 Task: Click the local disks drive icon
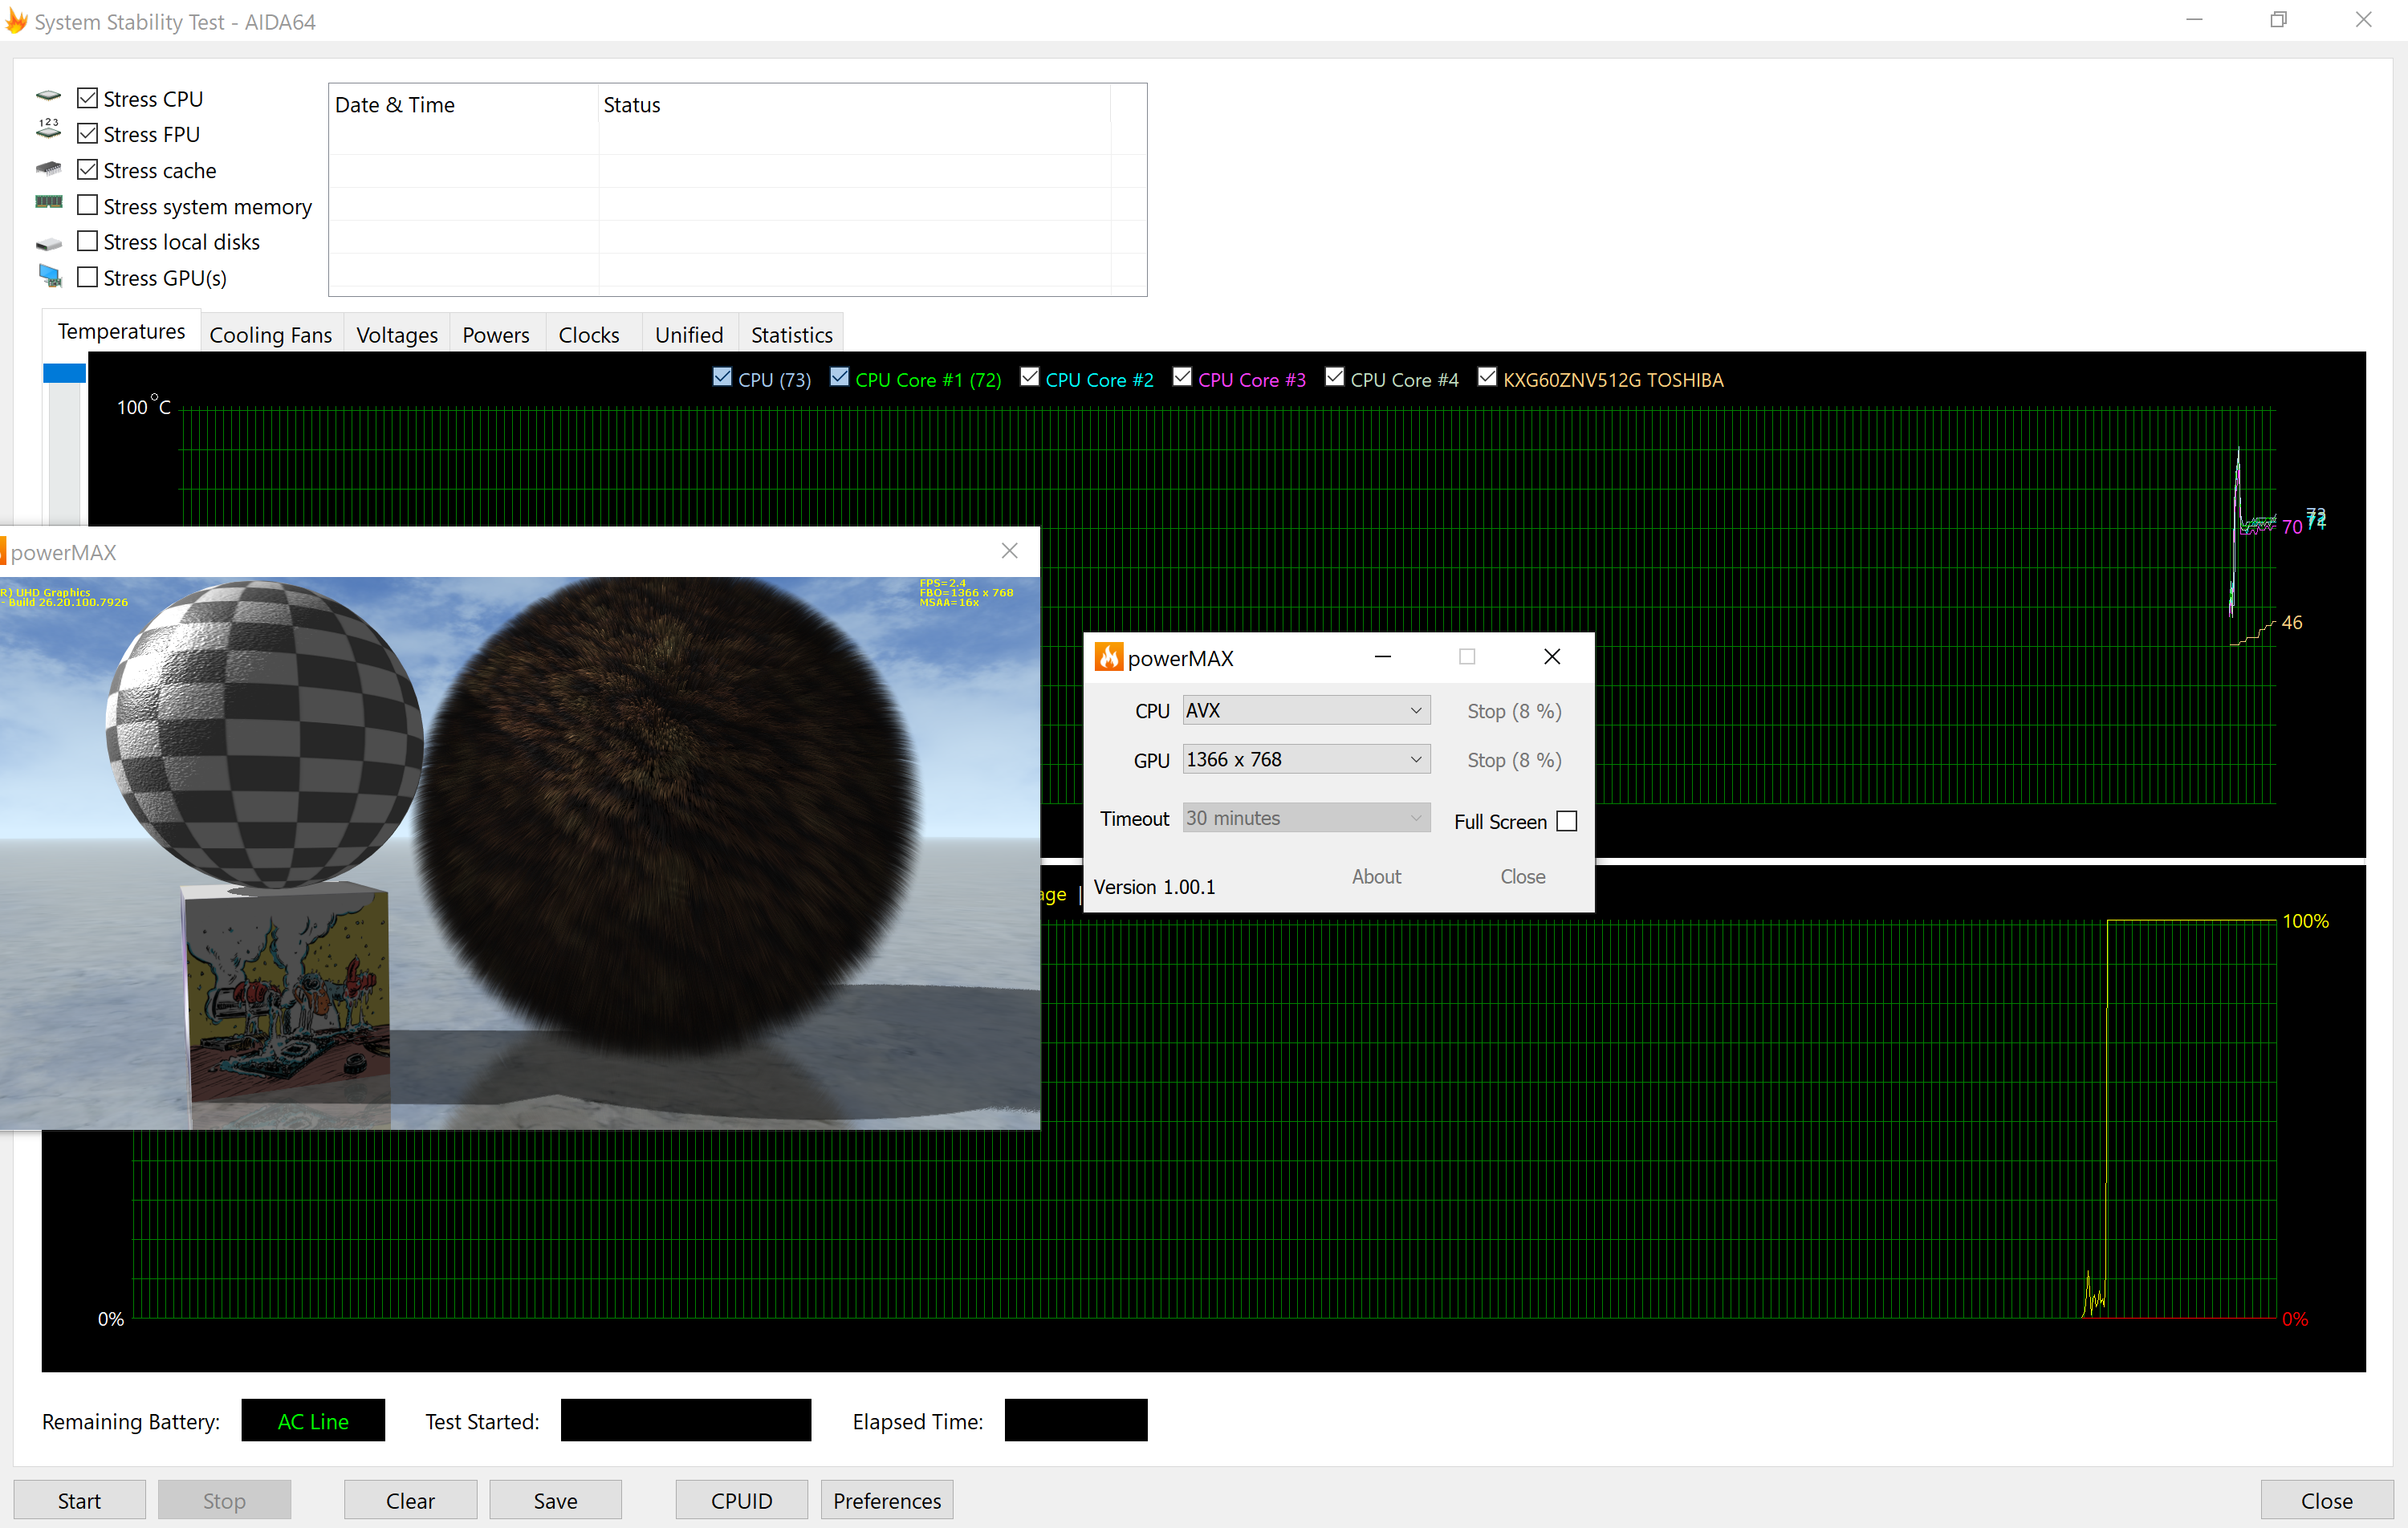(48, 243)
